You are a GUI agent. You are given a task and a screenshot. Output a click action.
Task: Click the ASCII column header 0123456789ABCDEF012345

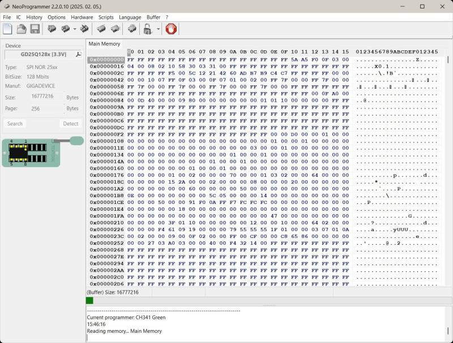(397, 52)
